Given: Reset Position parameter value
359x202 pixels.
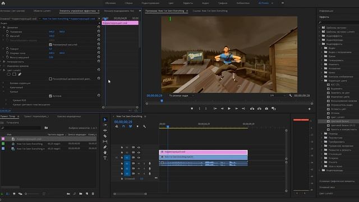Looking at the screenshot, I should click(99, 31).
